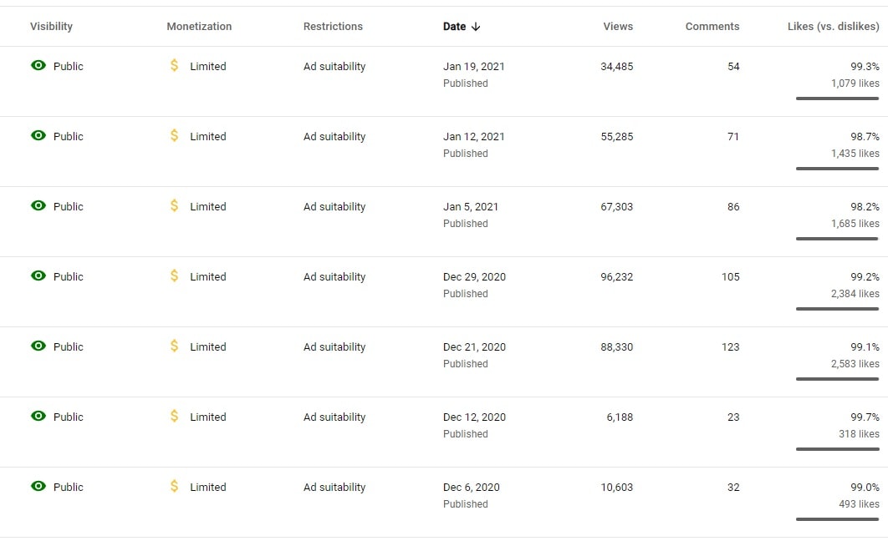Click the eye icon for Dec 12, 2020 video

pos(38,416)
